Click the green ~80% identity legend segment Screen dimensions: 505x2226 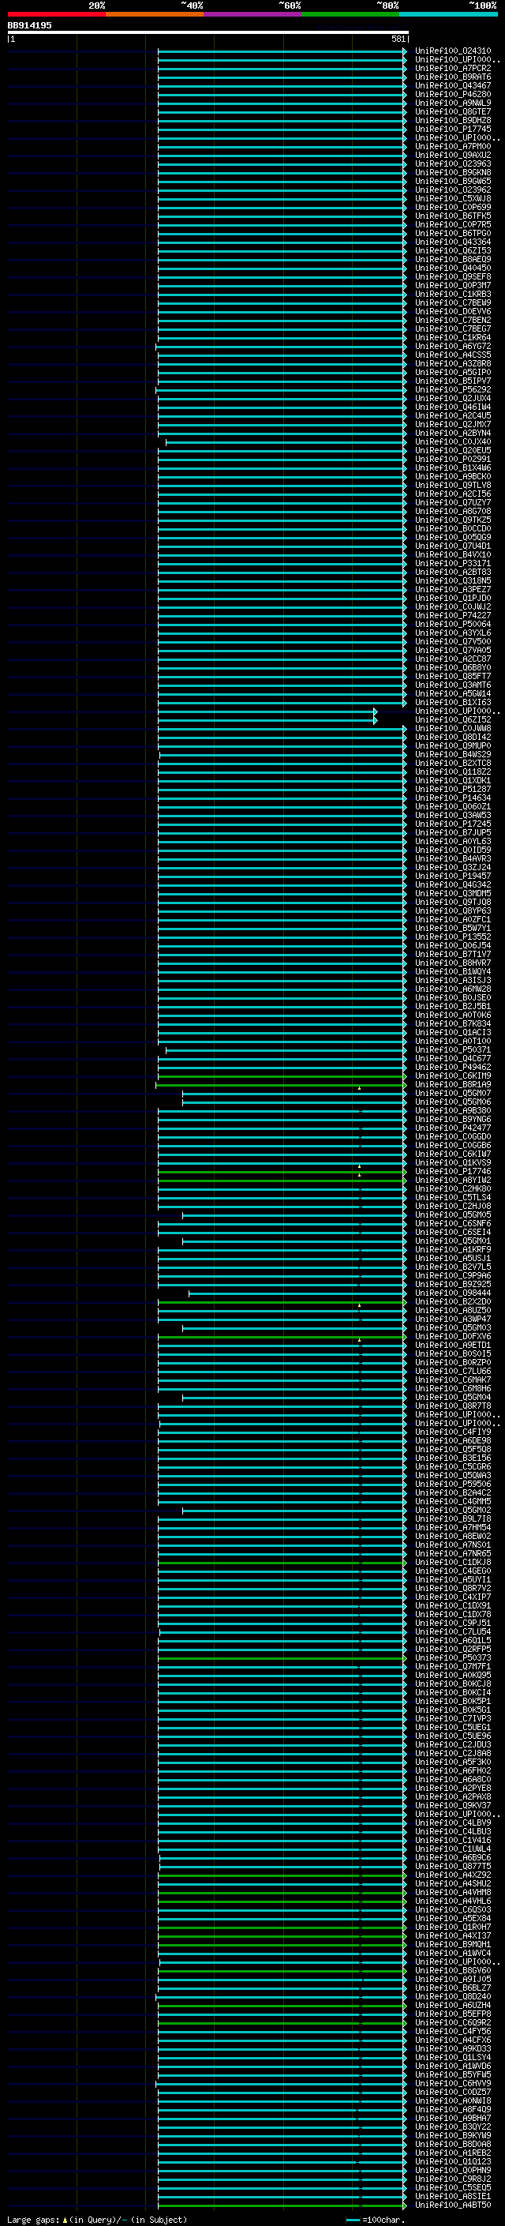click(x=350, y=14)
